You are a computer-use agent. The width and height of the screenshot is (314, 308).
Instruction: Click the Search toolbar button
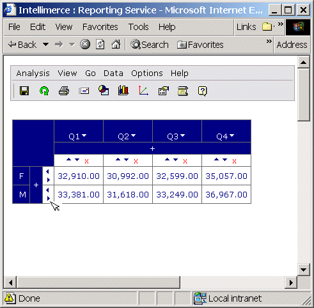tap(150, 45)
